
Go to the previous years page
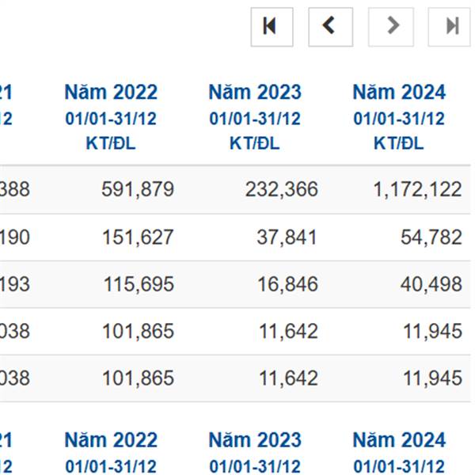click(330, 27)
